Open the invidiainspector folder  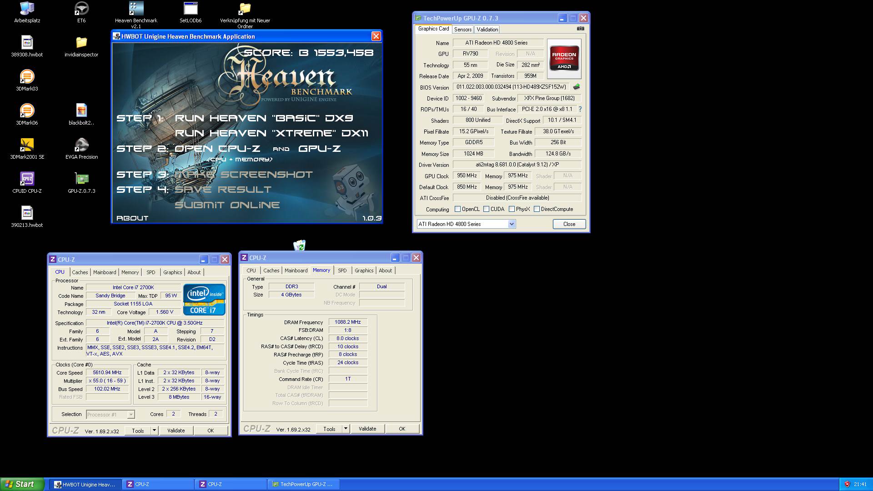(x=81, y=46)
